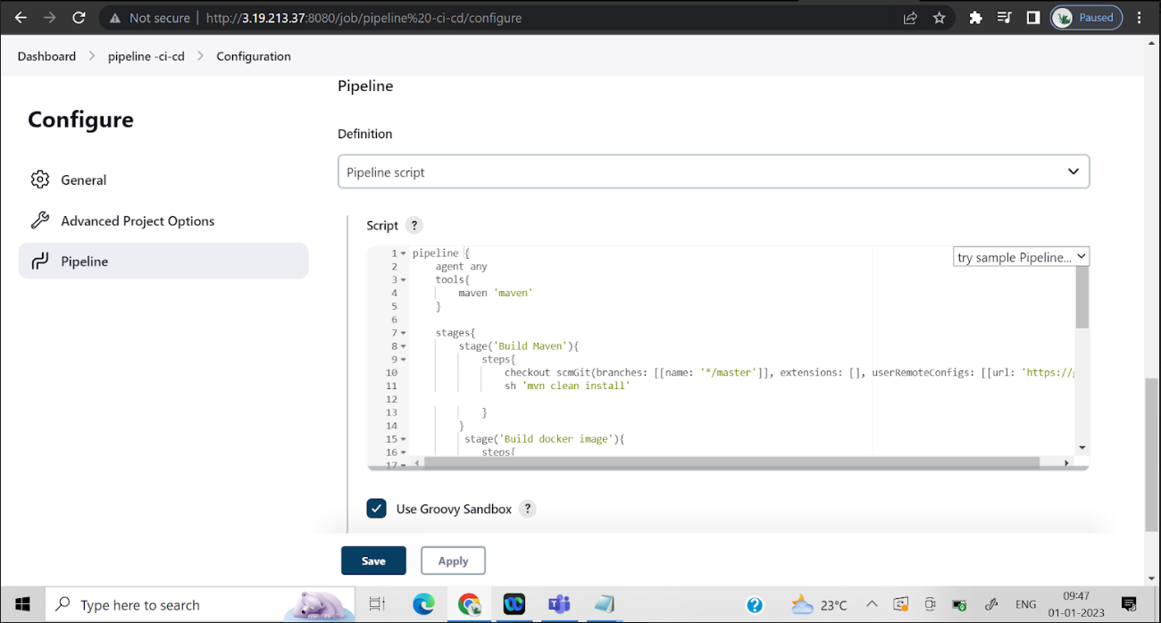Viewport: 1161px width, 623px height.
Task: Click the Save button
Action: [373, 561]
